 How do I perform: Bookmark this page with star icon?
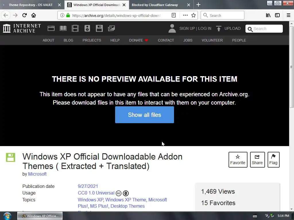(194, 15)
